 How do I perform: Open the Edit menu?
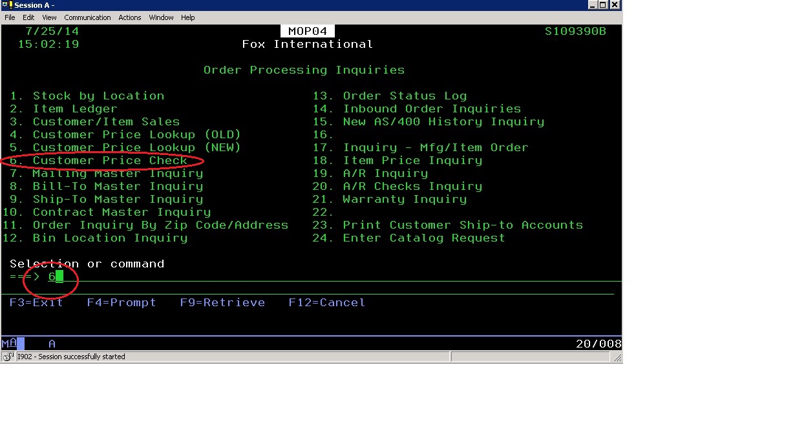coord(29,17)
